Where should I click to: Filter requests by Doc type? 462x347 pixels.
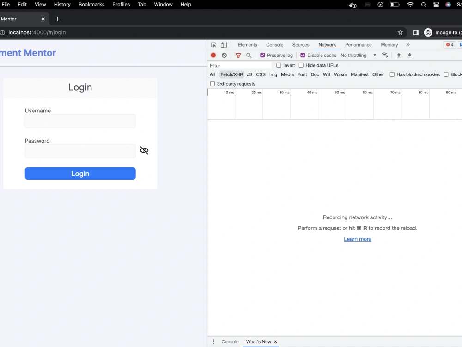coord(315,74)
